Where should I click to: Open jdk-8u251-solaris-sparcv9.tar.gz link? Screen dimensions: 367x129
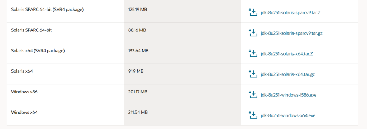(291, 33)
